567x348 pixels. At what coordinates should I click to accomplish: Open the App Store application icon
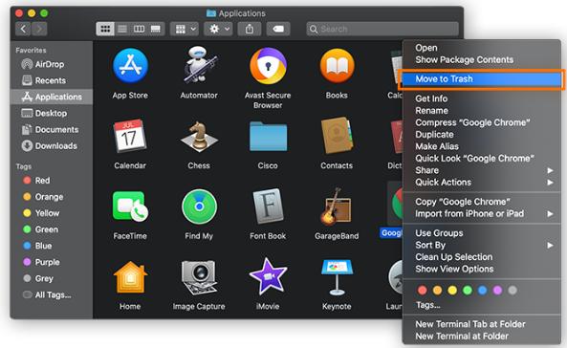[x=130, y=66]
